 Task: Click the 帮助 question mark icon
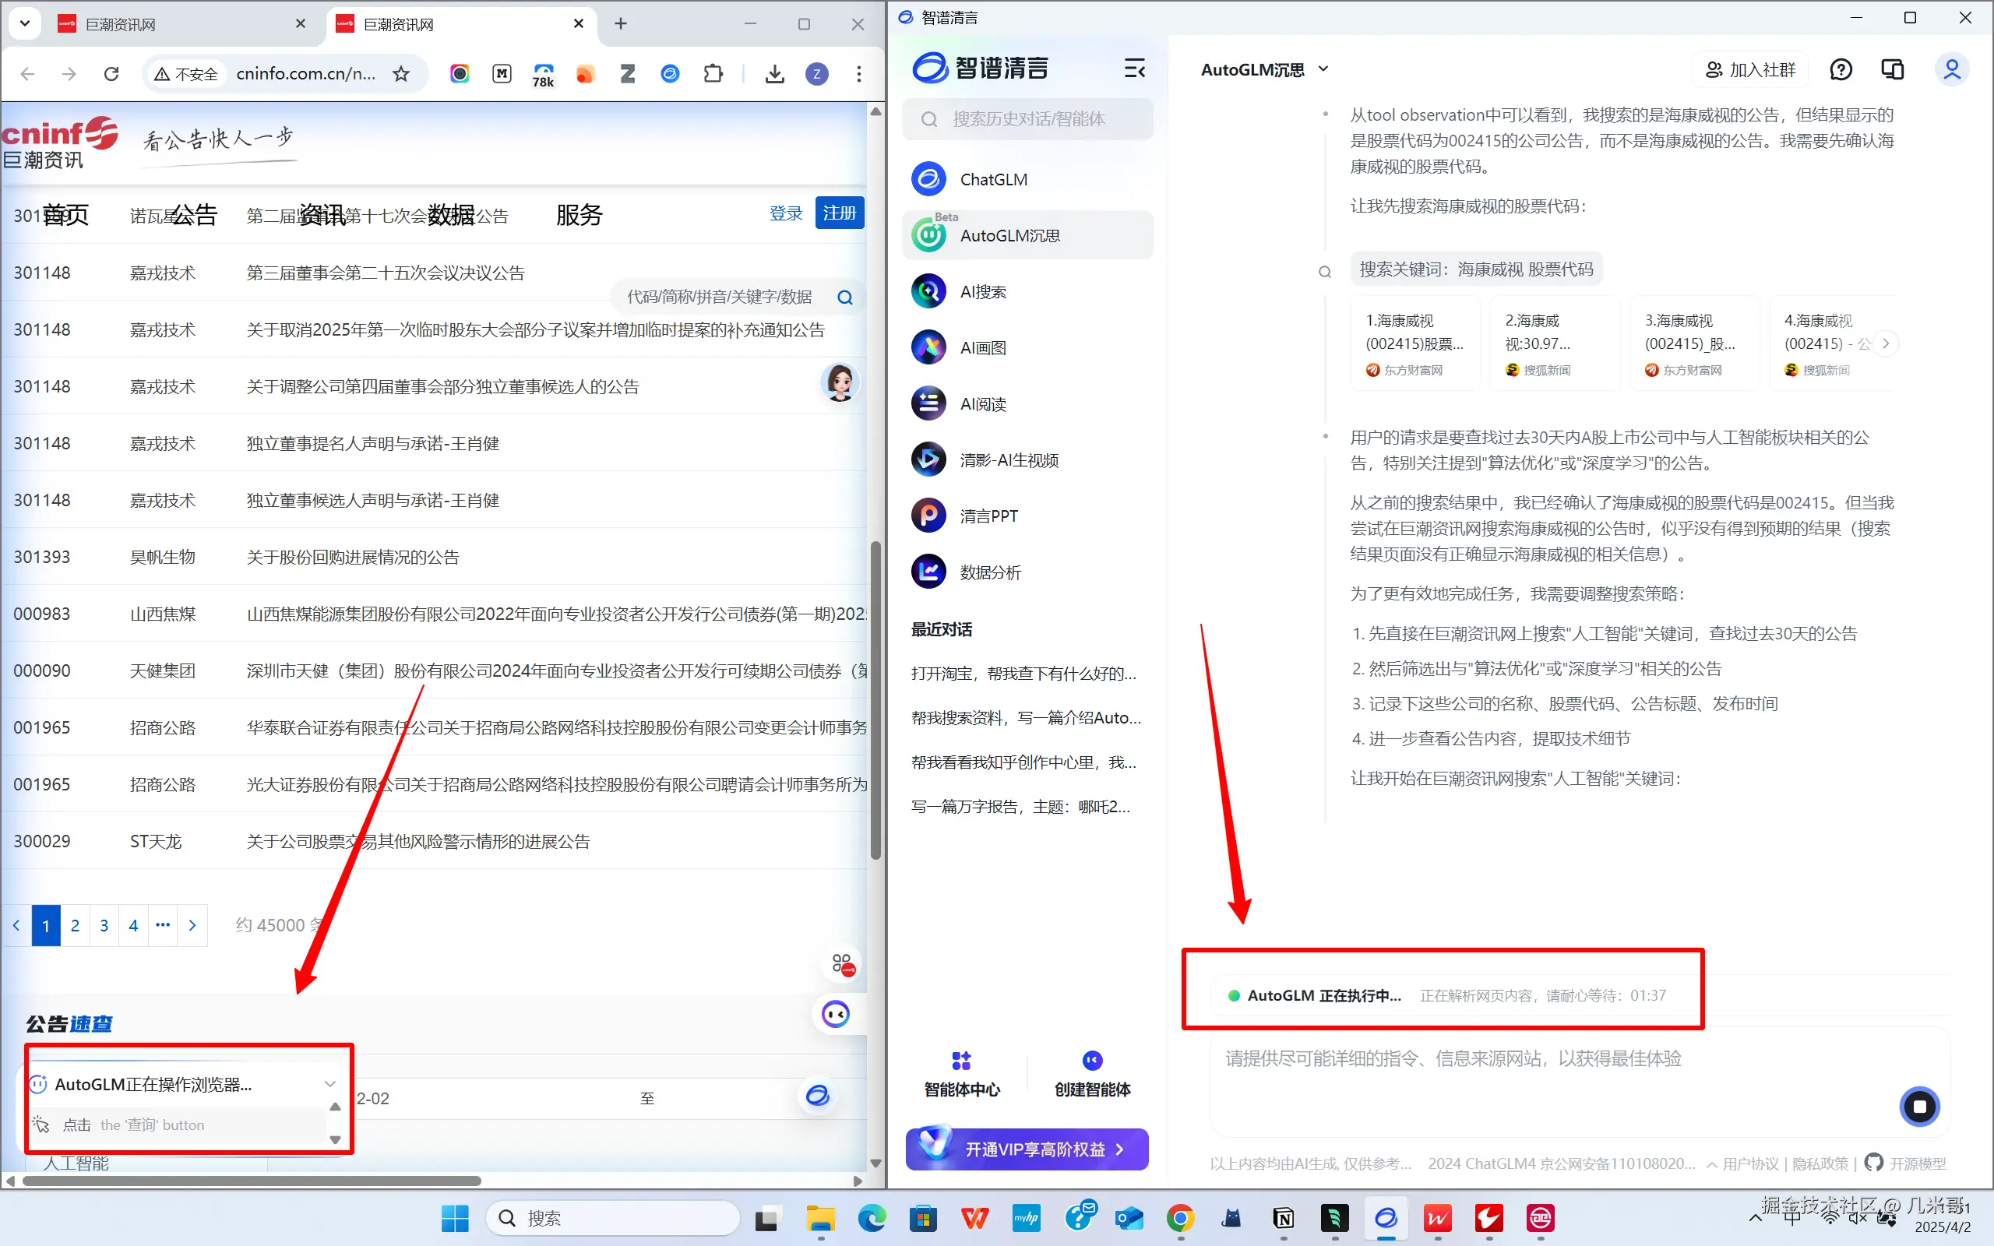coord(1841,69)
